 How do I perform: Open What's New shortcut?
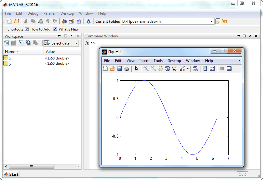[x=66, y=29]
